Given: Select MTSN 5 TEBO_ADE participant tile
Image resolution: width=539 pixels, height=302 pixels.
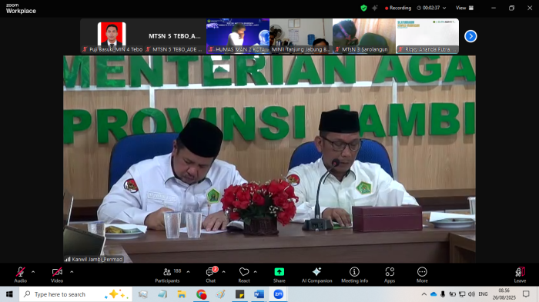Looking at the screenshot, I should pyautogui.click(x=175, y=36).
